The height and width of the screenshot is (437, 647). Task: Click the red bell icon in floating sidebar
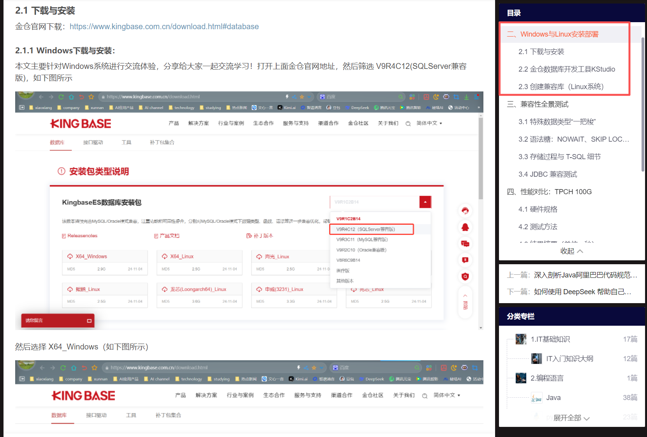465,227
